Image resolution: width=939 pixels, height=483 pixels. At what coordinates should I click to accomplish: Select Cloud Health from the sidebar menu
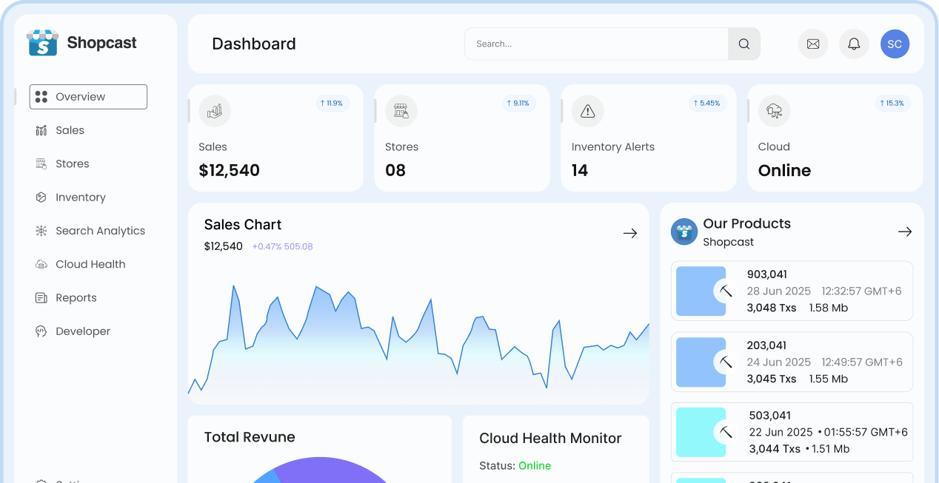click(x=89, y=264)
